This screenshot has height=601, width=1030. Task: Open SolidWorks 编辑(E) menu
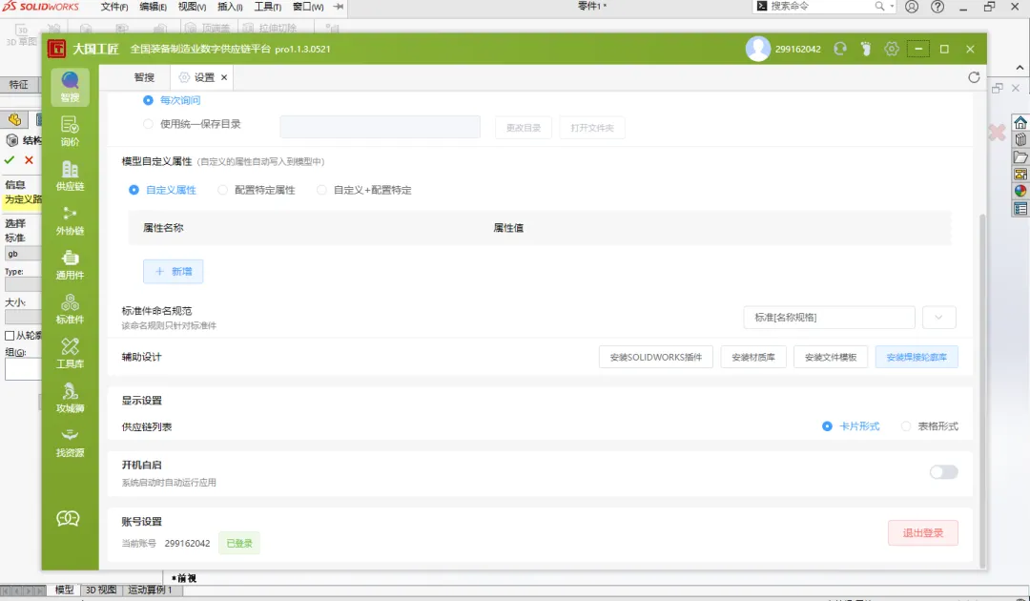point(153,7)
